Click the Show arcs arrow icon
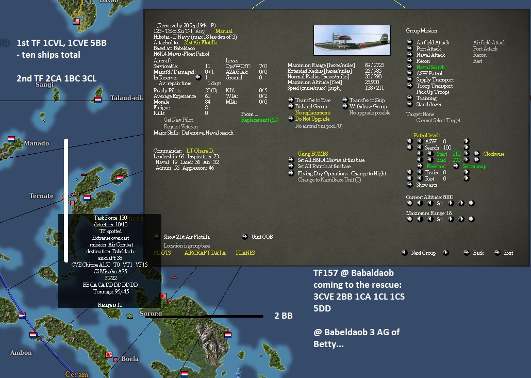 click(x=410, y=185)
